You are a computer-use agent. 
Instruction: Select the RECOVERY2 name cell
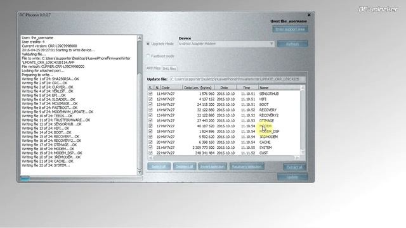(x=269, y=115)
